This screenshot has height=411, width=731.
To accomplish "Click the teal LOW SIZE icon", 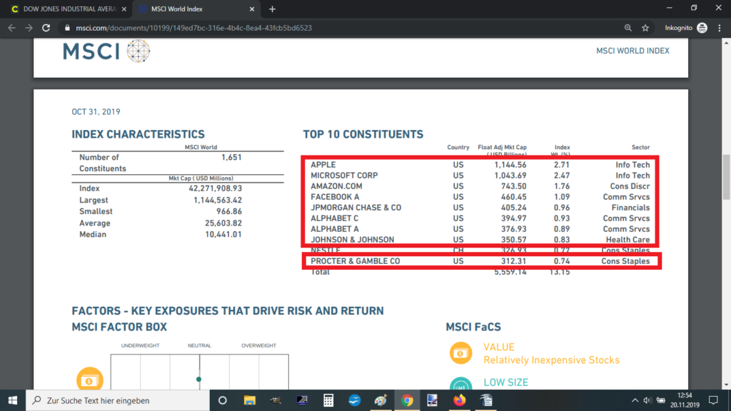I will coord(460,384).
